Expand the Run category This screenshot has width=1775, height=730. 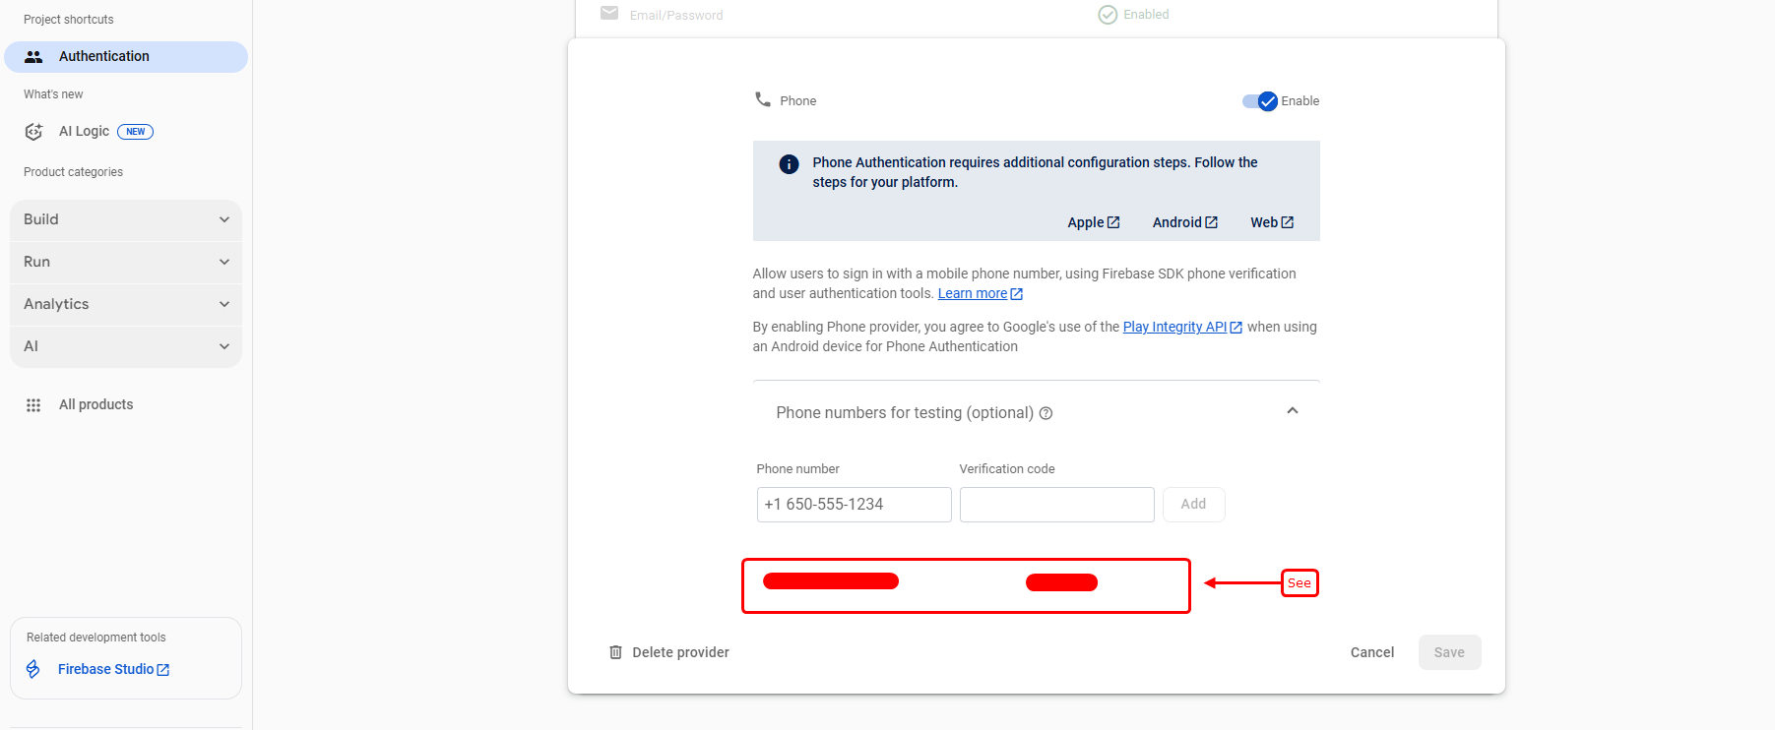pyautogui.click(x=126, y=262)
